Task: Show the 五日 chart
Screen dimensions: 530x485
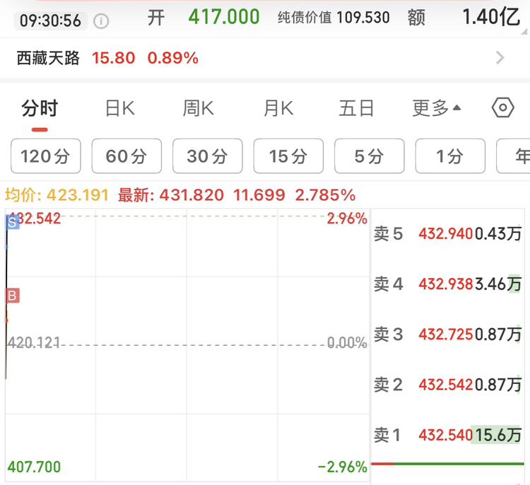Action: point(356,108)
